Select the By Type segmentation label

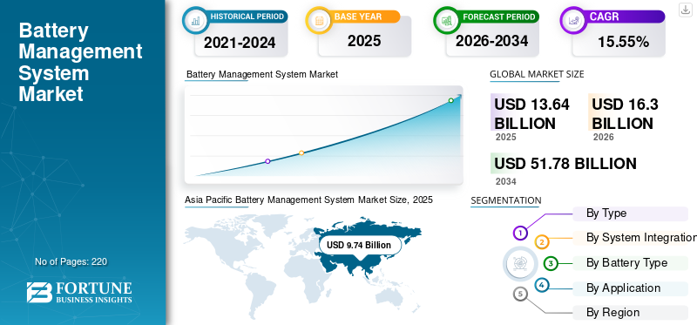(x=606, y=213)
